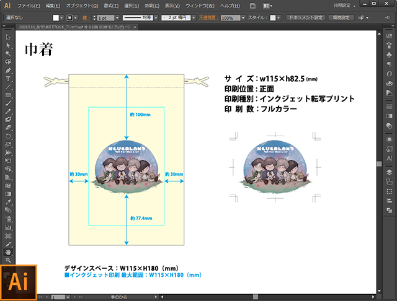397x301 pixels.
Task: Select the Pen tool
Action: pos(8,70)
